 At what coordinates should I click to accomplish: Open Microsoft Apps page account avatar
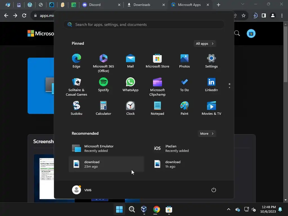pos(251,34)
